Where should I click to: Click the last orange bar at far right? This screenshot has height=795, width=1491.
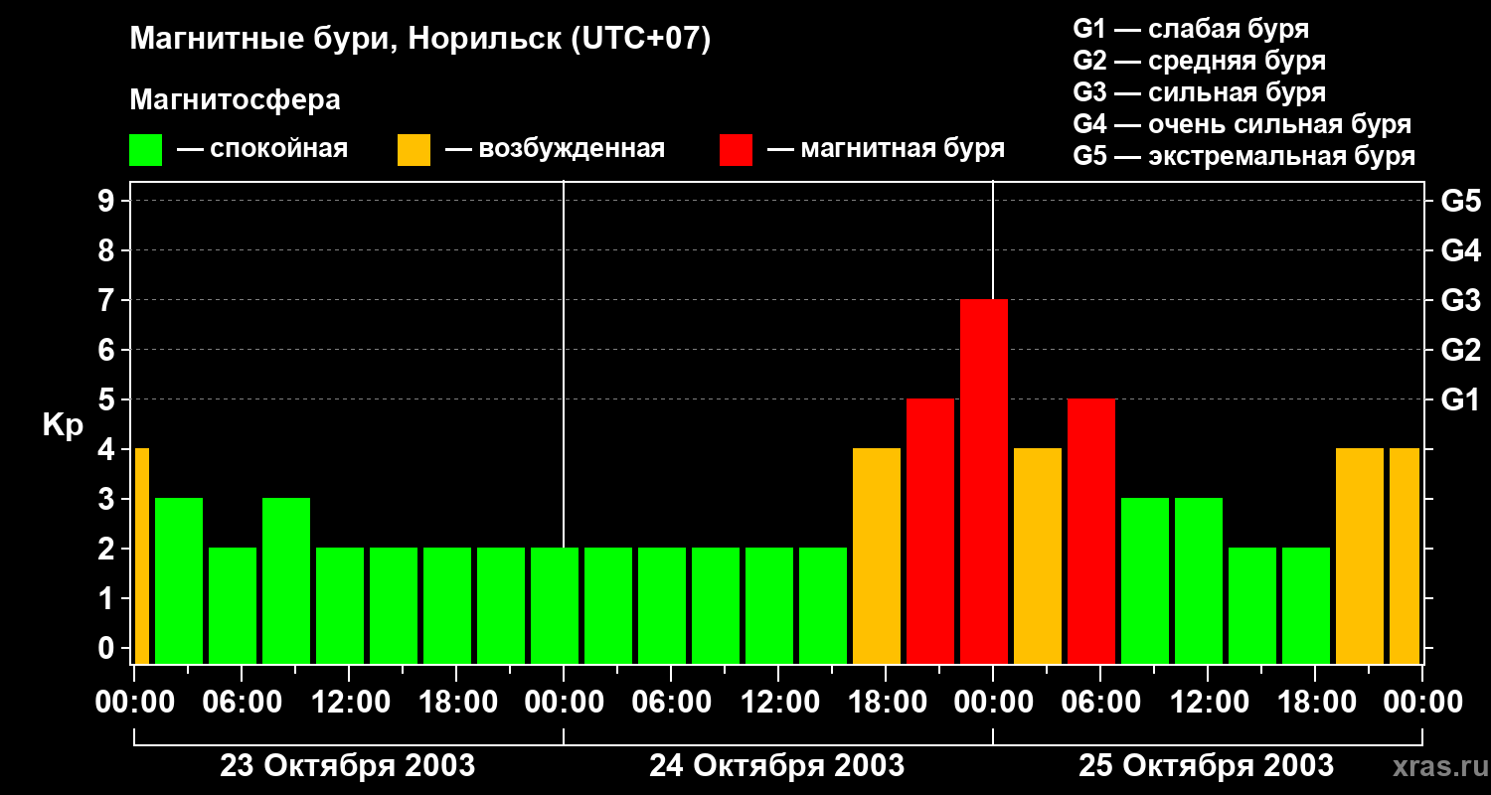pos(1404,556)
